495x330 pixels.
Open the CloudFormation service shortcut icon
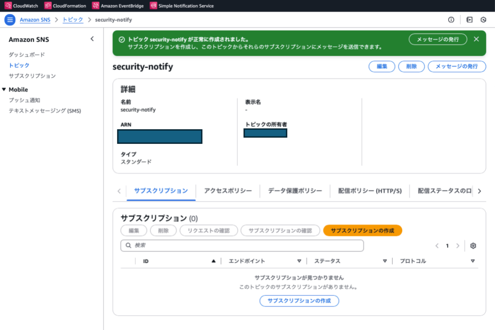pyautogui.click(x=48, y=6)
